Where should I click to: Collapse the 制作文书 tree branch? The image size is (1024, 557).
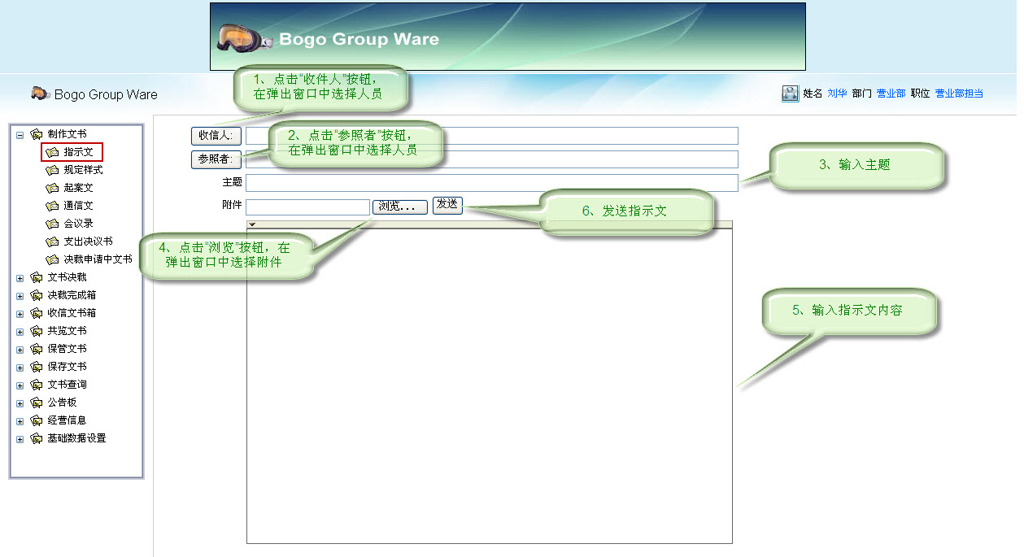pyautogui.click(x=20, y=133)
